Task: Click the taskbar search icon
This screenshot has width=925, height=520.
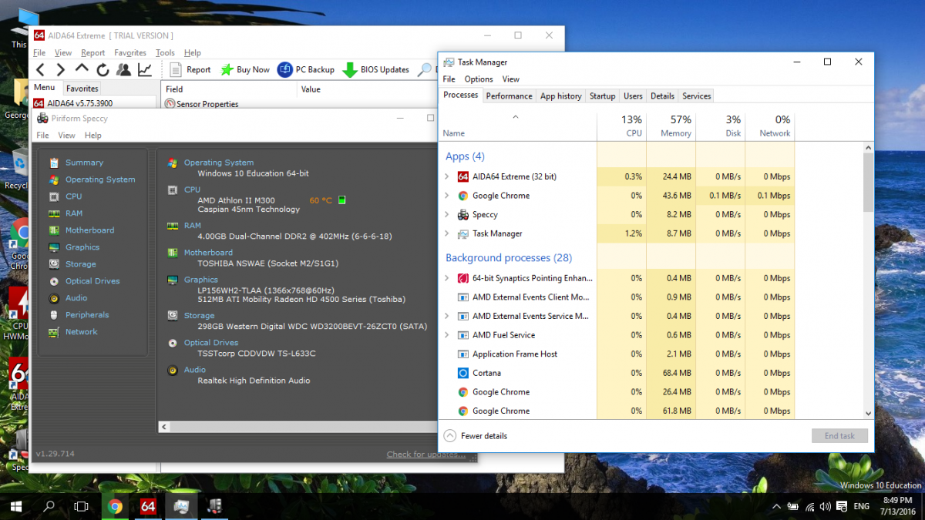Action: coord(49,506)
